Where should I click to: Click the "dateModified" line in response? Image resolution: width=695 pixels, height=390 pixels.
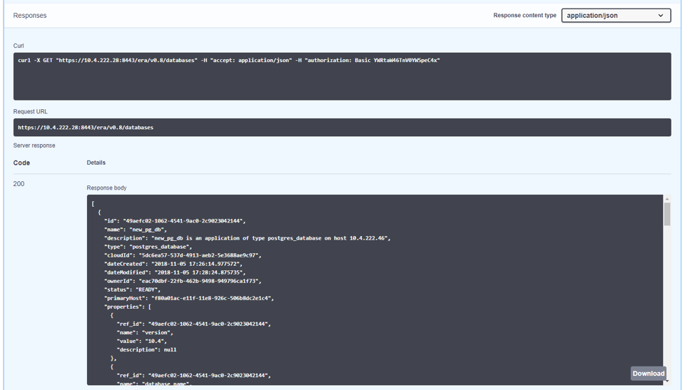pyautogui.click(x=175, y=272)
